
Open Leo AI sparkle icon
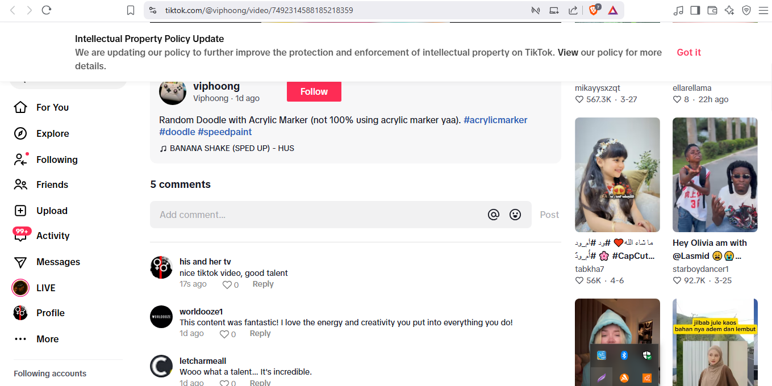(x=729, y=10)
